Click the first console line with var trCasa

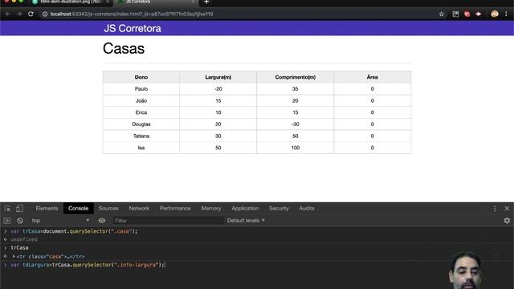(74, 231)
